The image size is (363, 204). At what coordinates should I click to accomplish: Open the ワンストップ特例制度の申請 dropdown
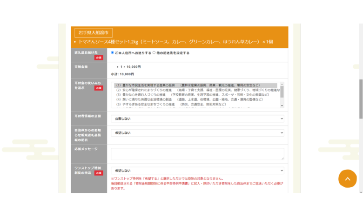(x=197, y=171)
